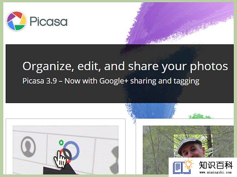Select the face tag box around man

193,146
